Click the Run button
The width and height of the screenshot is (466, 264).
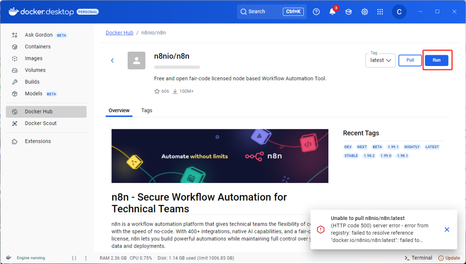(x=437, y=60)
